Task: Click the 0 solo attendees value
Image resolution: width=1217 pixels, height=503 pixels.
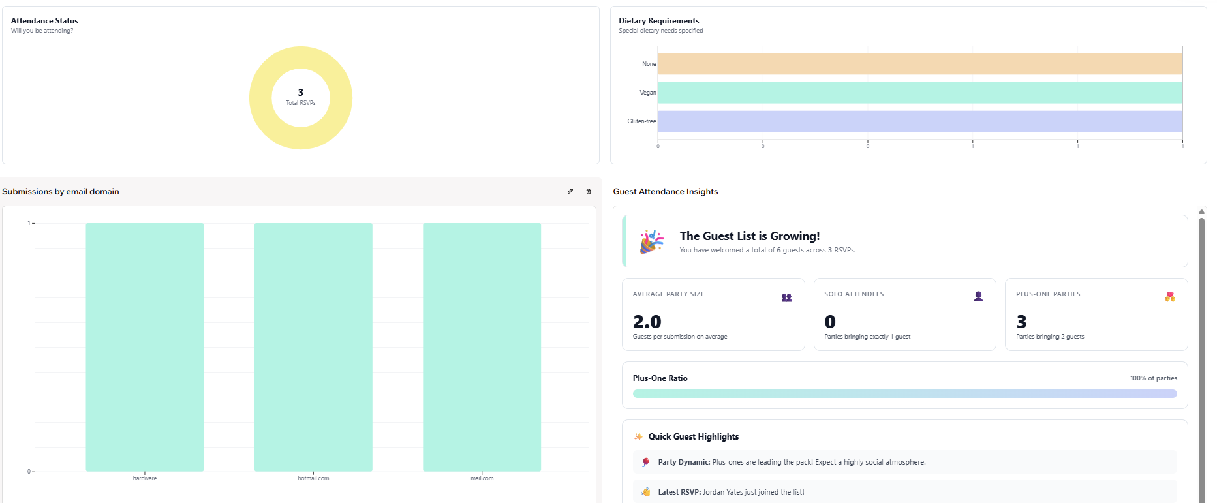Action: tap(830, 322)
